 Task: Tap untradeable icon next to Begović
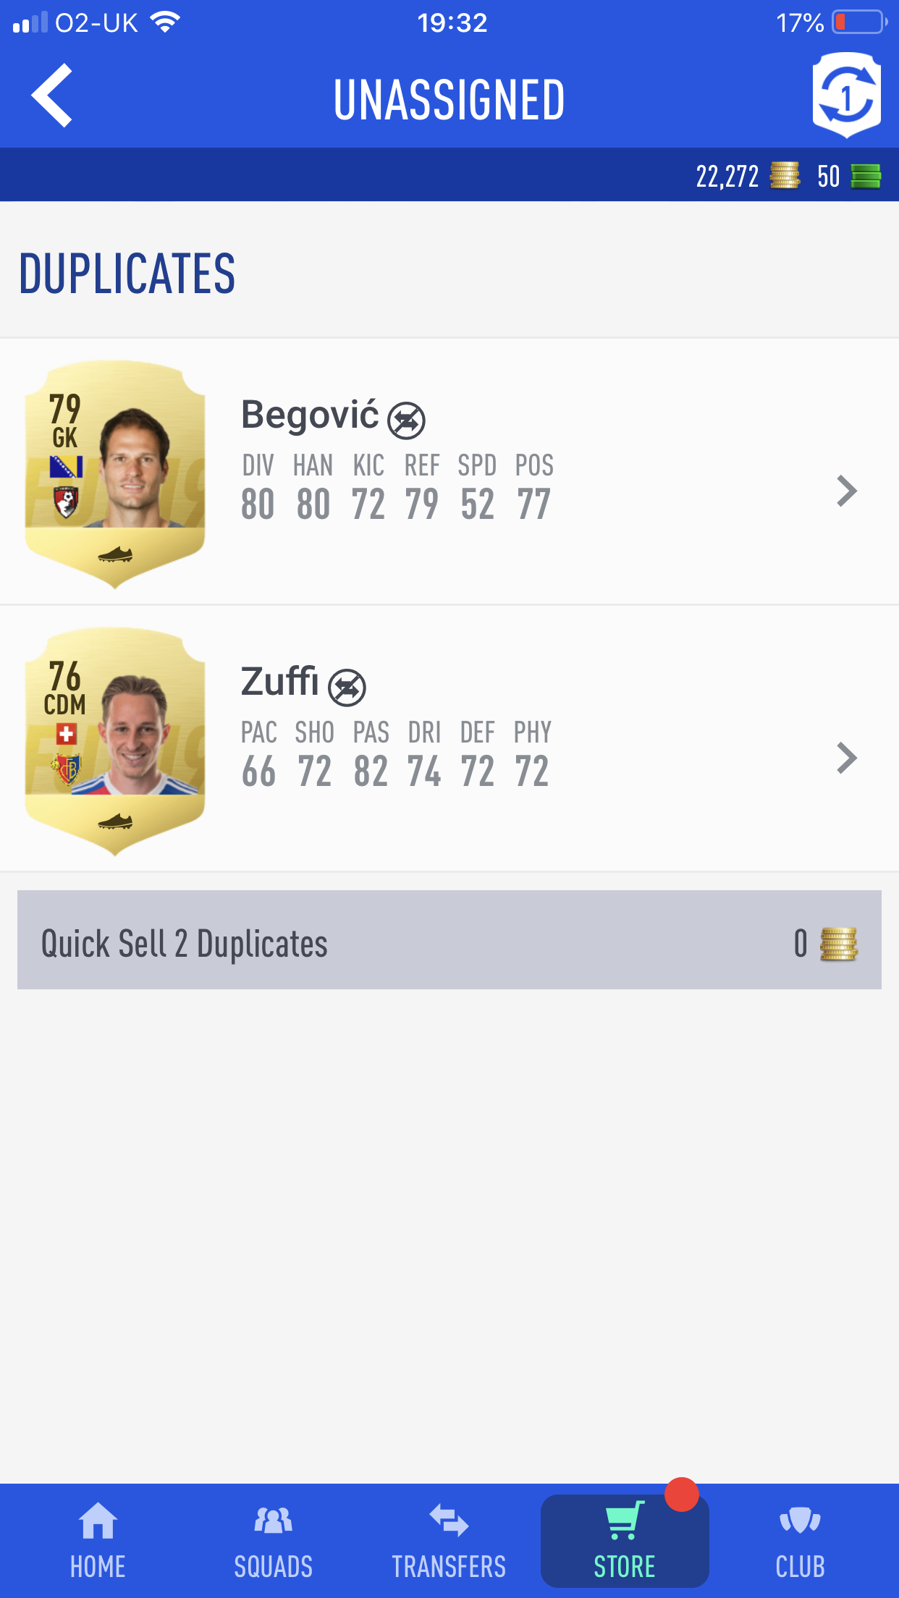(406, 420)
